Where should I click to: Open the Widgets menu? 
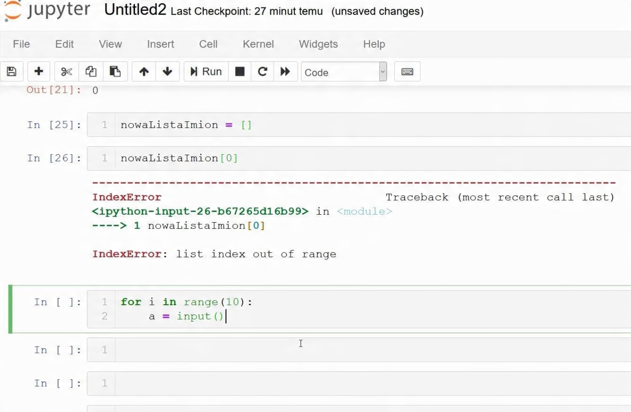pos(318,44)
